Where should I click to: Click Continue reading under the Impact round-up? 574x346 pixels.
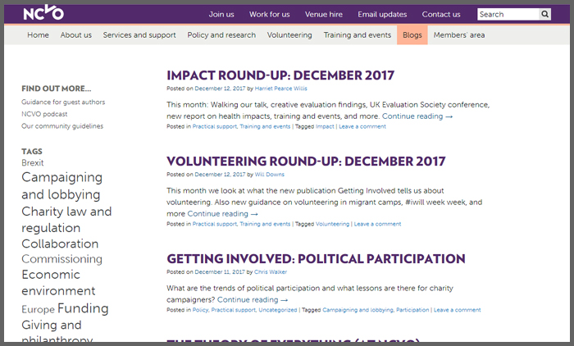point(417,116)
